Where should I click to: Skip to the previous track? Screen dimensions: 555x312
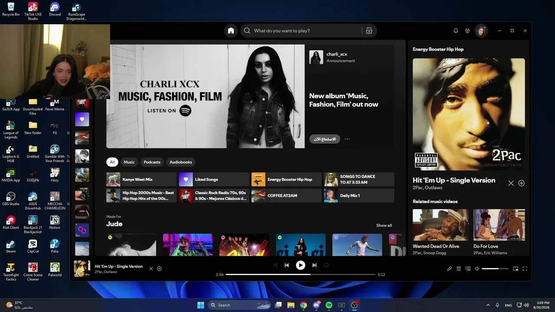[287, 265]
